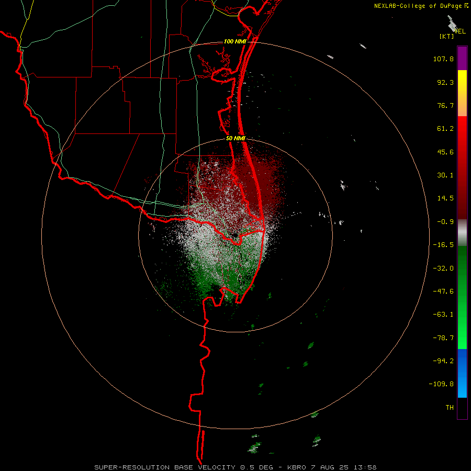Click the 76.7 scale value
471x471 pixels.
point(445,105)
